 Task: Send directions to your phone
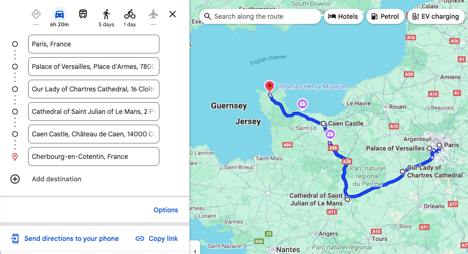point(65,239)
